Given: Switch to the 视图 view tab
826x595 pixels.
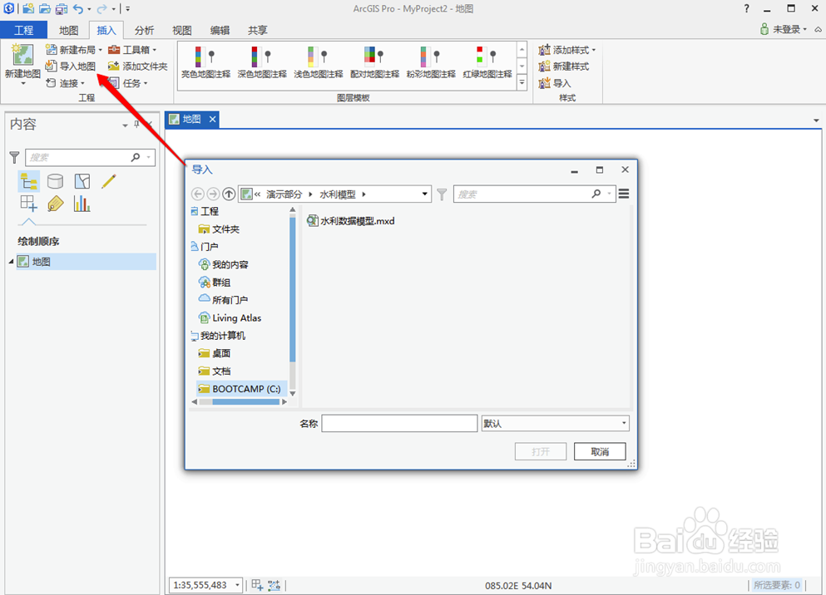Looking at the screenshot, I should pos(181,30).
